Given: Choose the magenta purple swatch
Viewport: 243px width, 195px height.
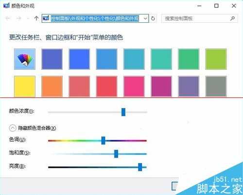Looking at the screenshot, I should pyautogui.click(x=161, y=86).
